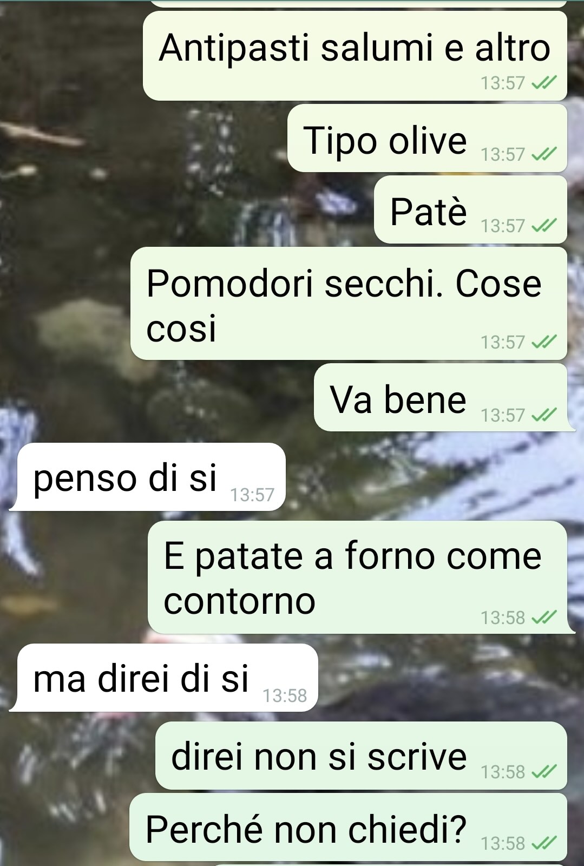Screen dimensions: 584x866
Task: Tap the read ticks on "E patate a forno" message
Action: (x=544, y=617)
